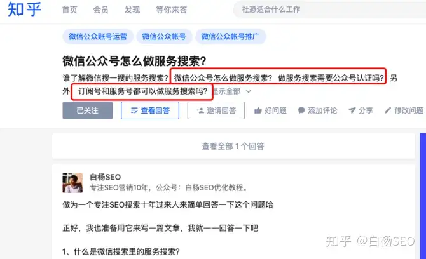Viewport: 426px width, 259px height.
Task: Select the 微信公众帐号推广 topic tag
Action: tap(230, 36)
